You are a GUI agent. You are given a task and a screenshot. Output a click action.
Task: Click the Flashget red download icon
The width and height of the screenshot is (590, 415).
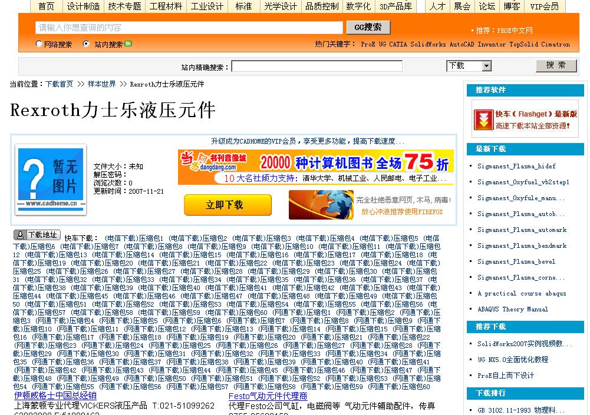[483, 120]
